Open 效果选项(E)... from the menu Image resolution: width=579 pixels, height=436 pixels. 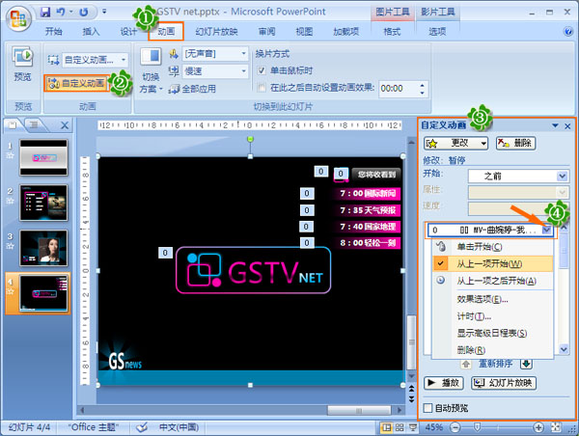tap(492, 299)
